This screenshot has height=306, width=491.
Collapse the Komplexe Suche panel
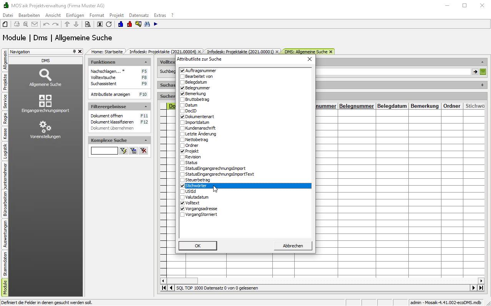146,140
